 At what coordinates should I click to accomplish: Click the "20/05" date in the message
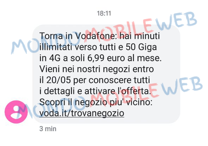click(59, 80)
